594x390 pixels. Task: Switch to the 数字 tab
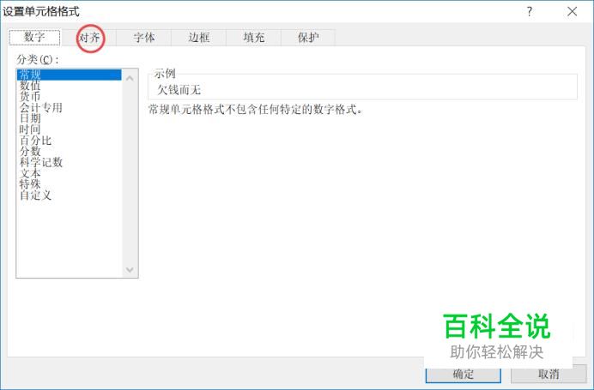coord(34,38)
